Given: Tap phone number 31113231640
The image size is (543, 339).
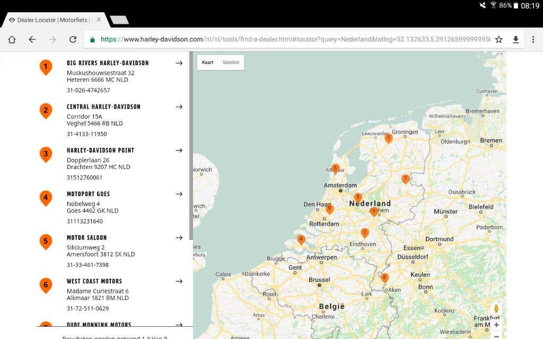Looking at the screenshot, I should (x=84, y=221).
